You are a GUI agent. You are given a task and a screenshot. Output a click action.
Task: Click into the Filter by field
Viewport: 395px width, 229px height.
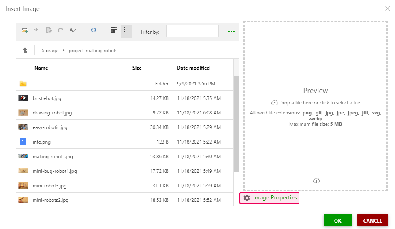coord(192,31)
